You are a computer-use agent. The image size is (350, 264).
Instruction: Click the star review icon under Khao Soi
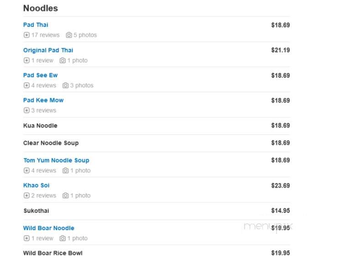coord(26,195)
